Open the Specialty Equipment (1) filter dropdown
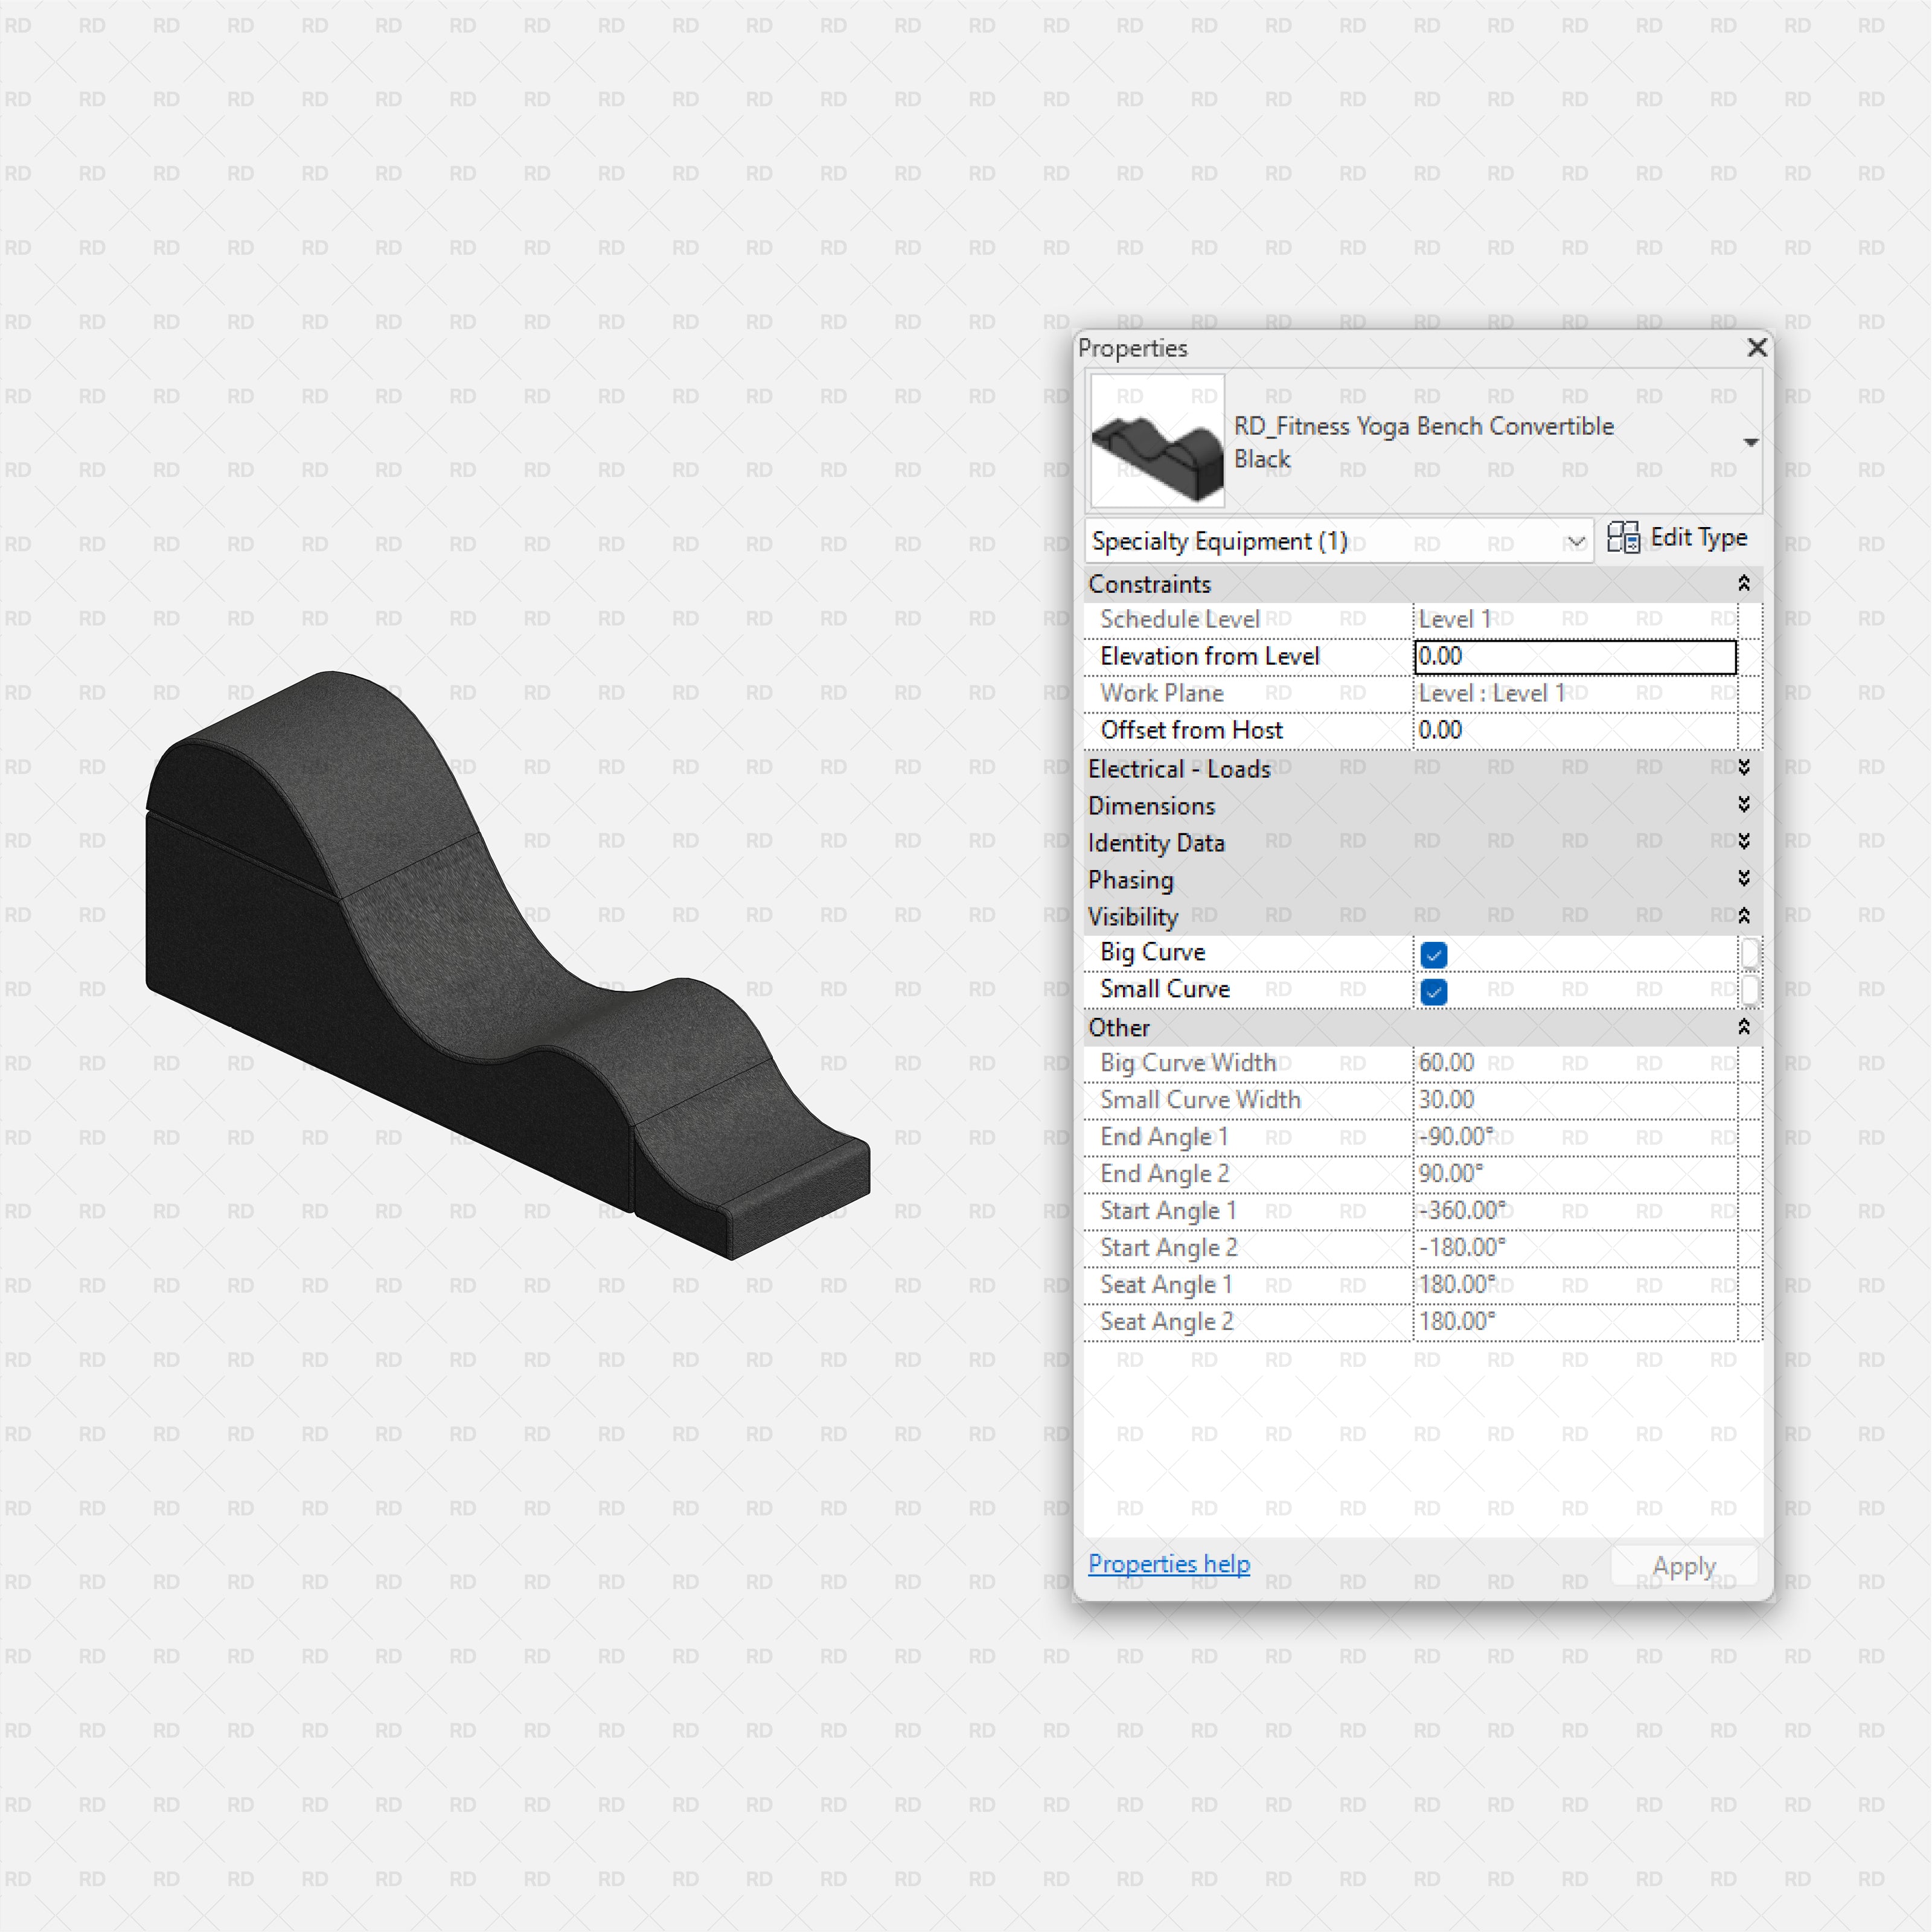1932x1932 pixels. tap(1339, 541)
